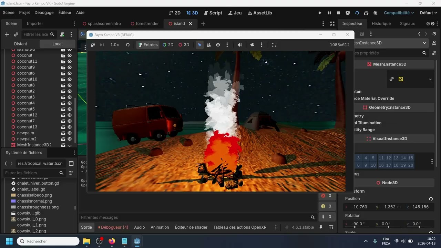Attach a script to the selected node
Image resolution: width=441 pixels, height=248 pixels.
click(62, 34)
